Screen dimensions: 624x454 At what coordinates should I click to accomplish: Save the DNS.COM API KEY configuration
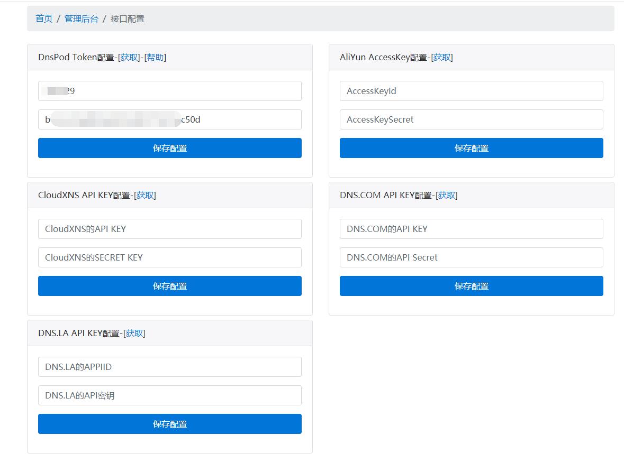pos(471,286)
